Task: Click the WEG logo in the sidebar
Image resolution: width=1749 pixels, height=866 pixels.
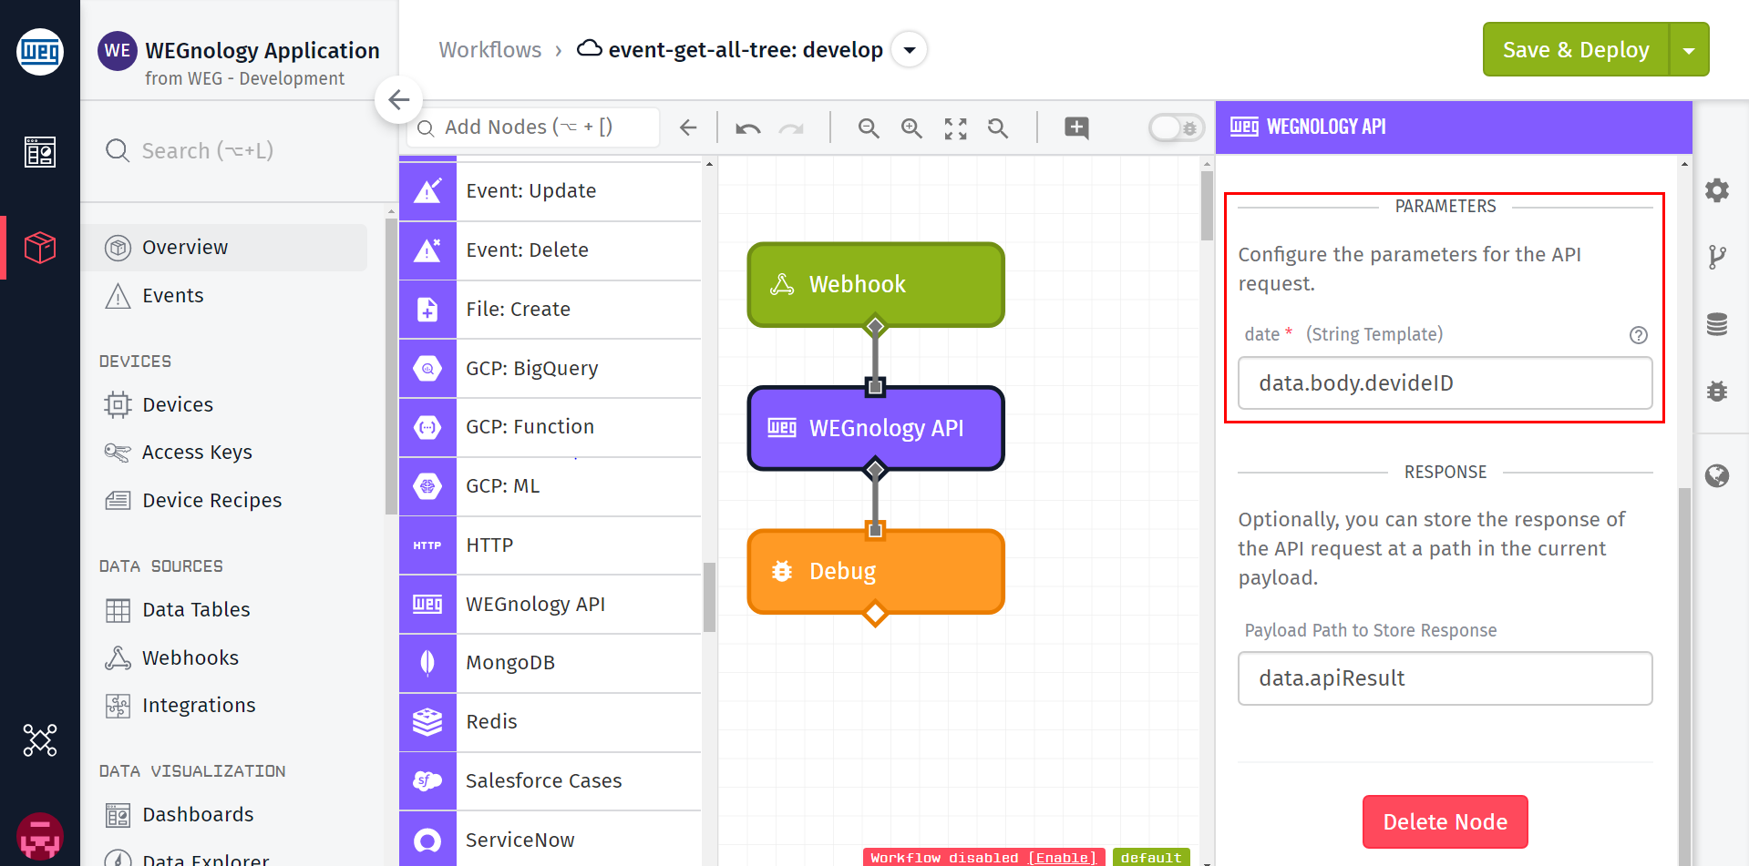Action: click(40, 52)
